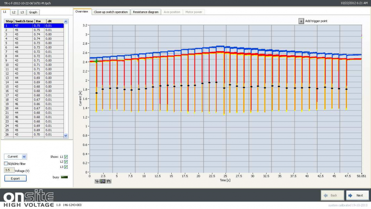The width and height of the screenshot is (371, 209).
Task: Uncheck the L3 show checkbox
Action: [x=66, y=167]
